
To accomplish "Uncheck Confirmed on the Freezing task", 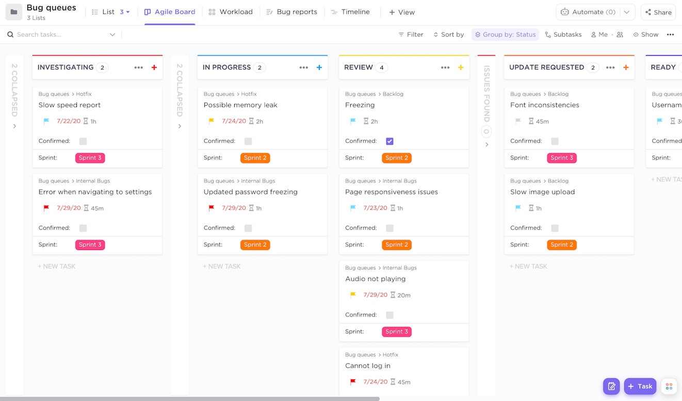I will [389, 141].
